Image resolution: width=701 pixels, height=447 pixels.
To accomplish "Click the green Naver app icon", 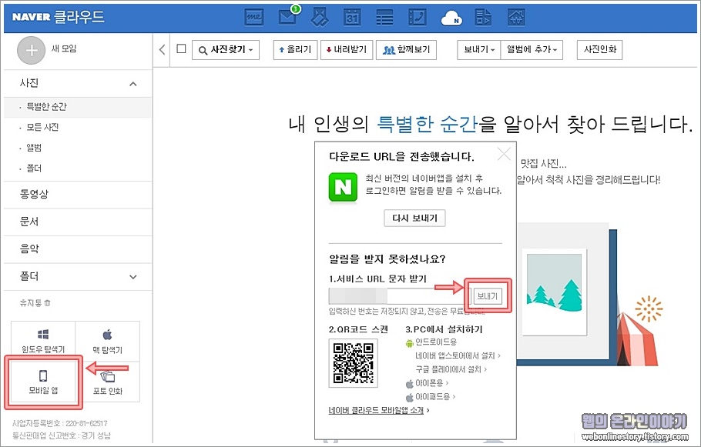I will 343,187.
